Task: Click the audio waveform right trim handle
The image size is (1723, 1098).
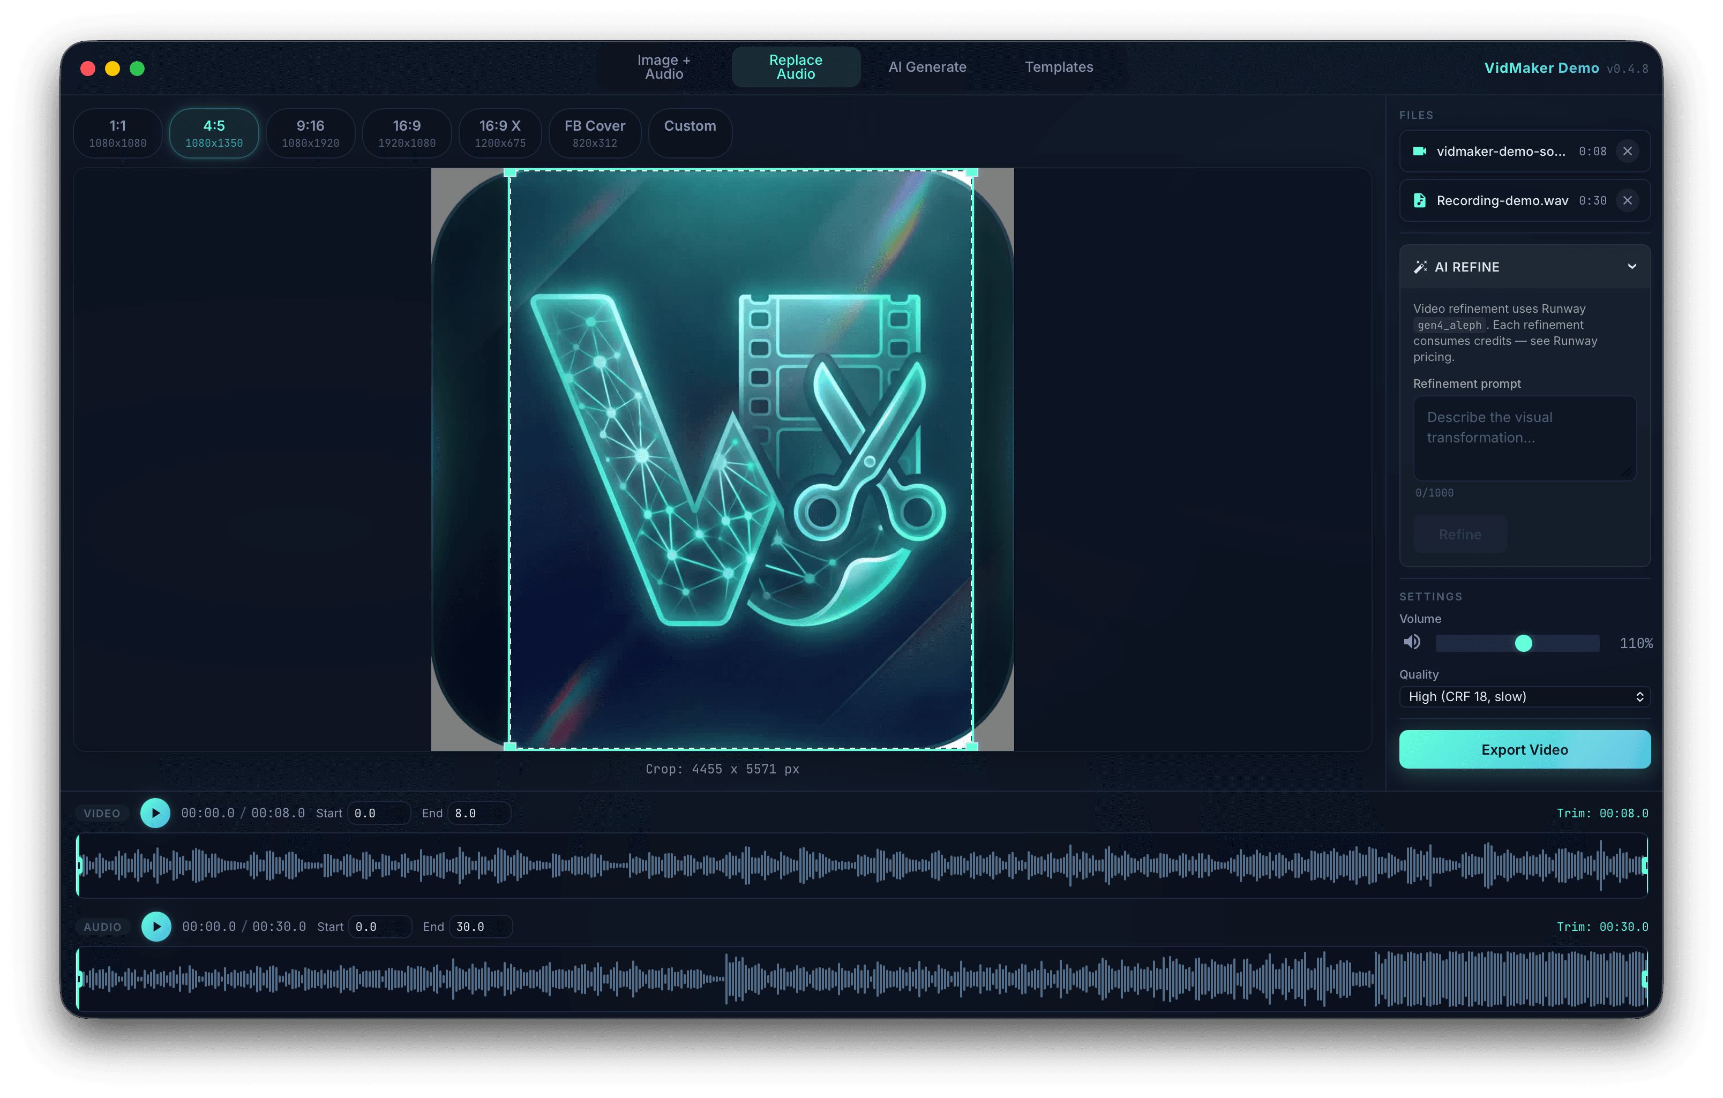Action: pyautogui.click(x=1645, y=979)
